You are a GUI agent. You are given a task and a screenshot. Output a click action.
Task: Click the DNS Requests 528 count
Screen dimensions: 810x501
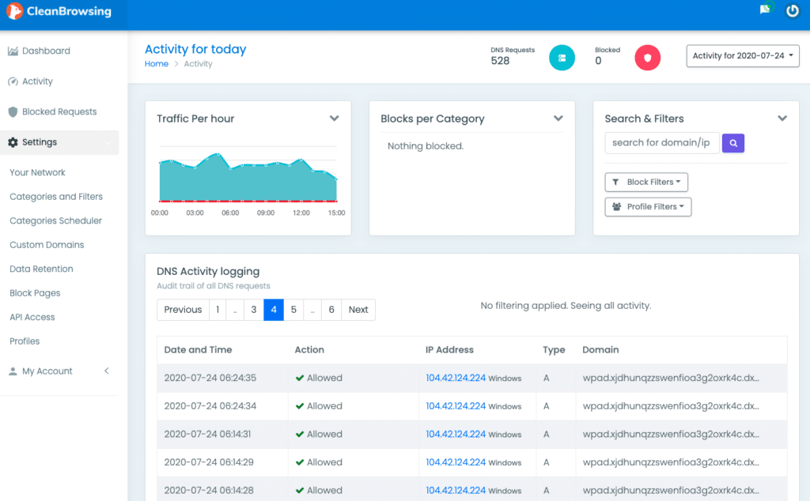[500, 61]
